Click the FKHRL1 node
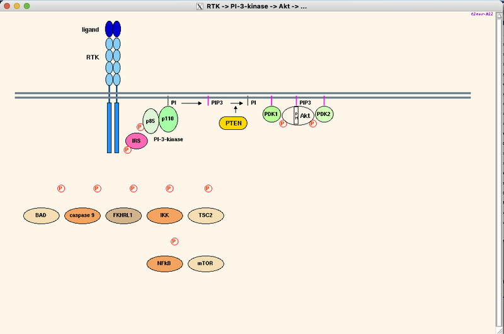The image size is (504, 334). click(x=123, y=216)
